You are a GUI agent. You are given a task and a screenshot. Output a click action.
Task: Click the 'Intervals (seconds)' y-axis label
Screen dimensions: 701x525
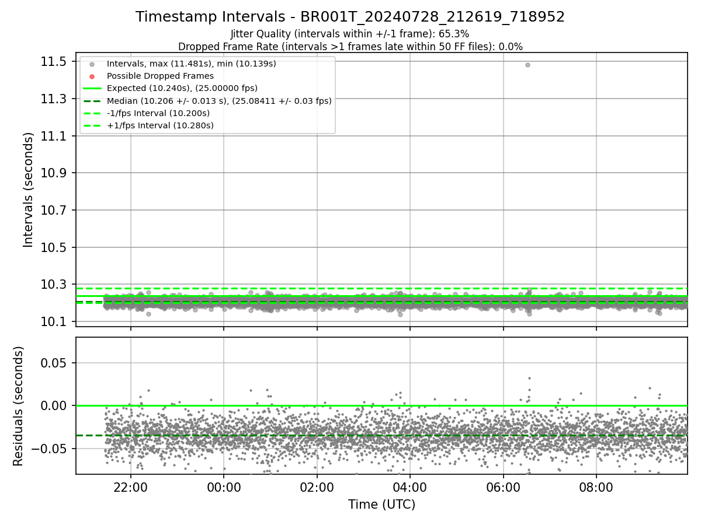(x=29, y=190)
